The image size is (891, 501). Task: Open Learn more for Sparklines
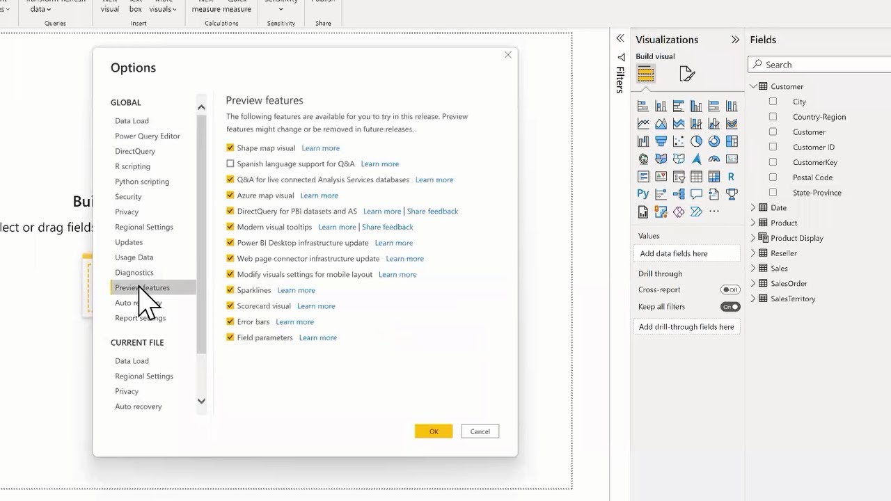[296, 290]
